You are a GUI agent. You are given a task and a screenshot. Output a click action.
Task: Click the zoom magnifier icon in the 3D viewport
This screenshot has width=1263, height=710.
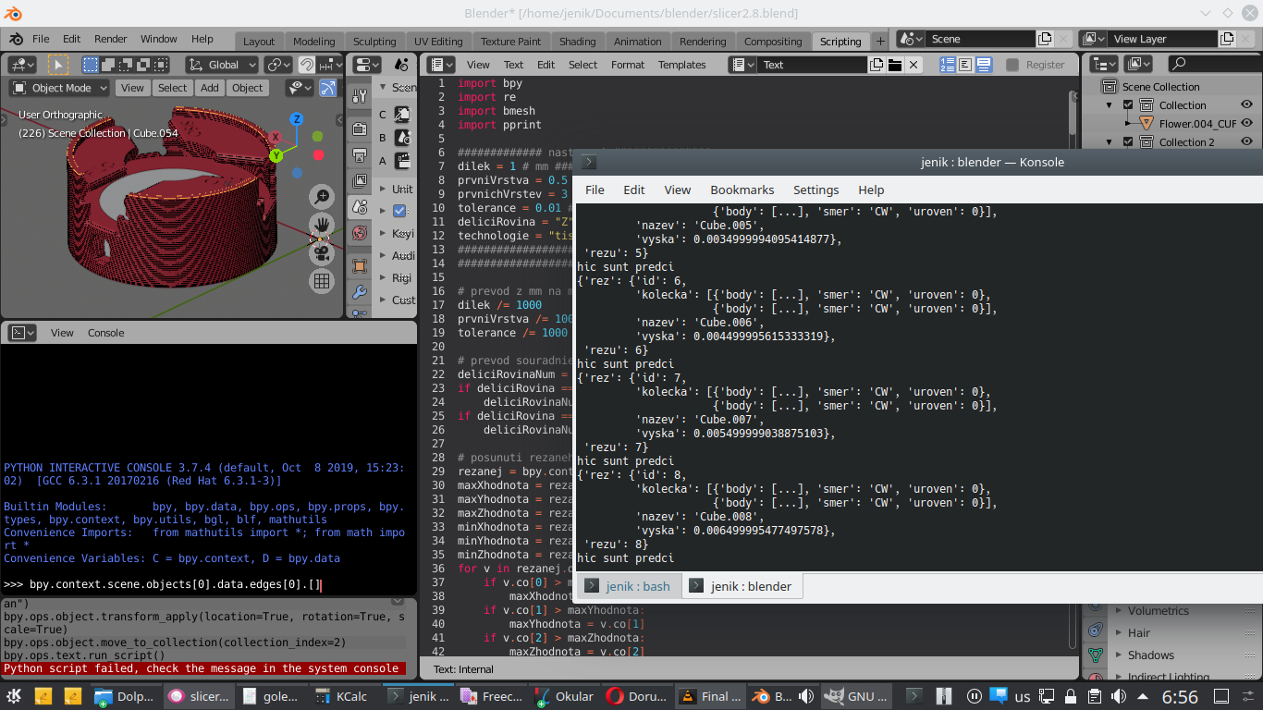[322, 196]
